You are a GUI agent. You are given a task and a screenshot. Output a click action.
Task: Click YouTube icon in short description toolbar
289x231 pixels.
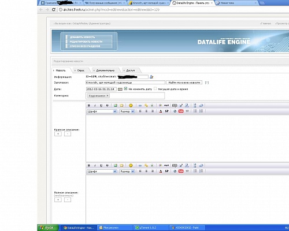pos(181,111)
